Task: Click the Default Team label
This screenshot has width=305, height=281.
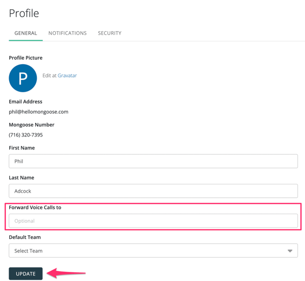Action: pyautogui.click(x=25, y=237)
